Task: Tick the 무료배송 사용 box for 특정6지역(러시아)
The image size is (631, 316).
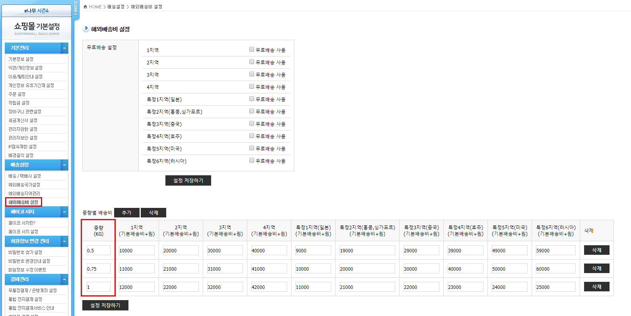Action: (x=252, y=161)
